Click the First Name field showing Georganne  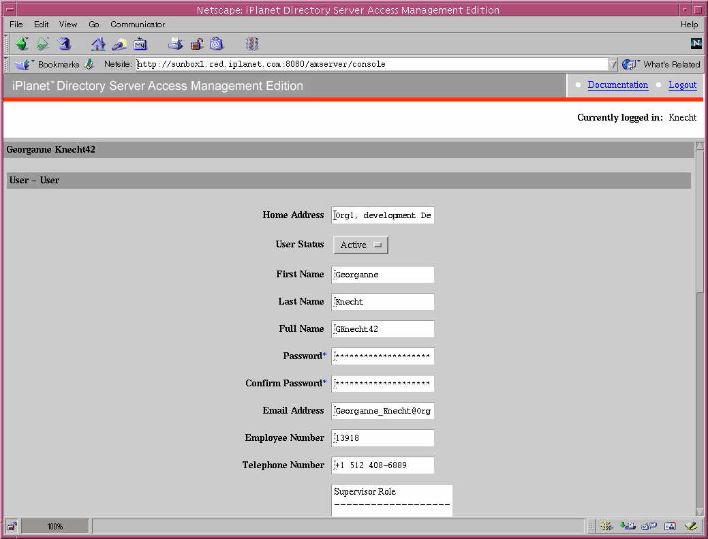tap(383, 275)
